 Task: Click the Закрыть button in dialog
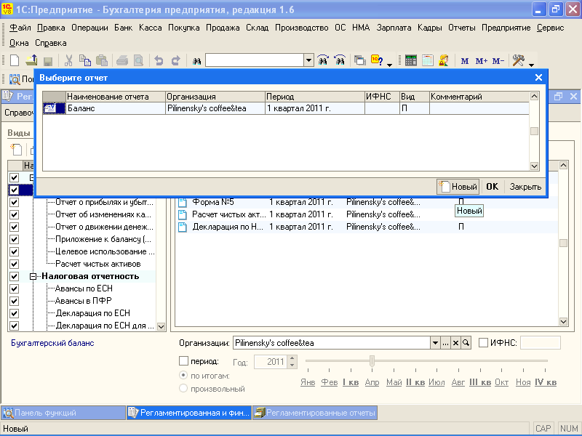[525, 187]
